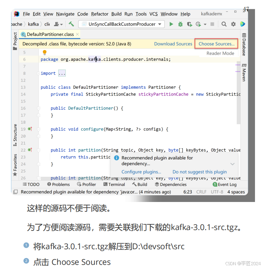
Task: Collapse the partition method on line 22
Action: 39,150
